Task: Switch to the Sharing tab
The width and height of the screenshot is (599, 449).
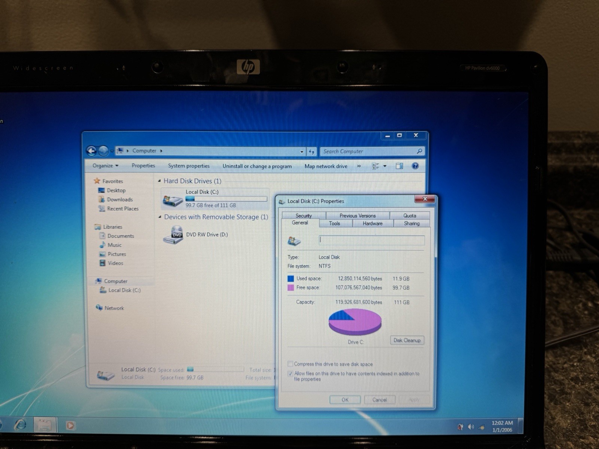Action: (411, 223)
